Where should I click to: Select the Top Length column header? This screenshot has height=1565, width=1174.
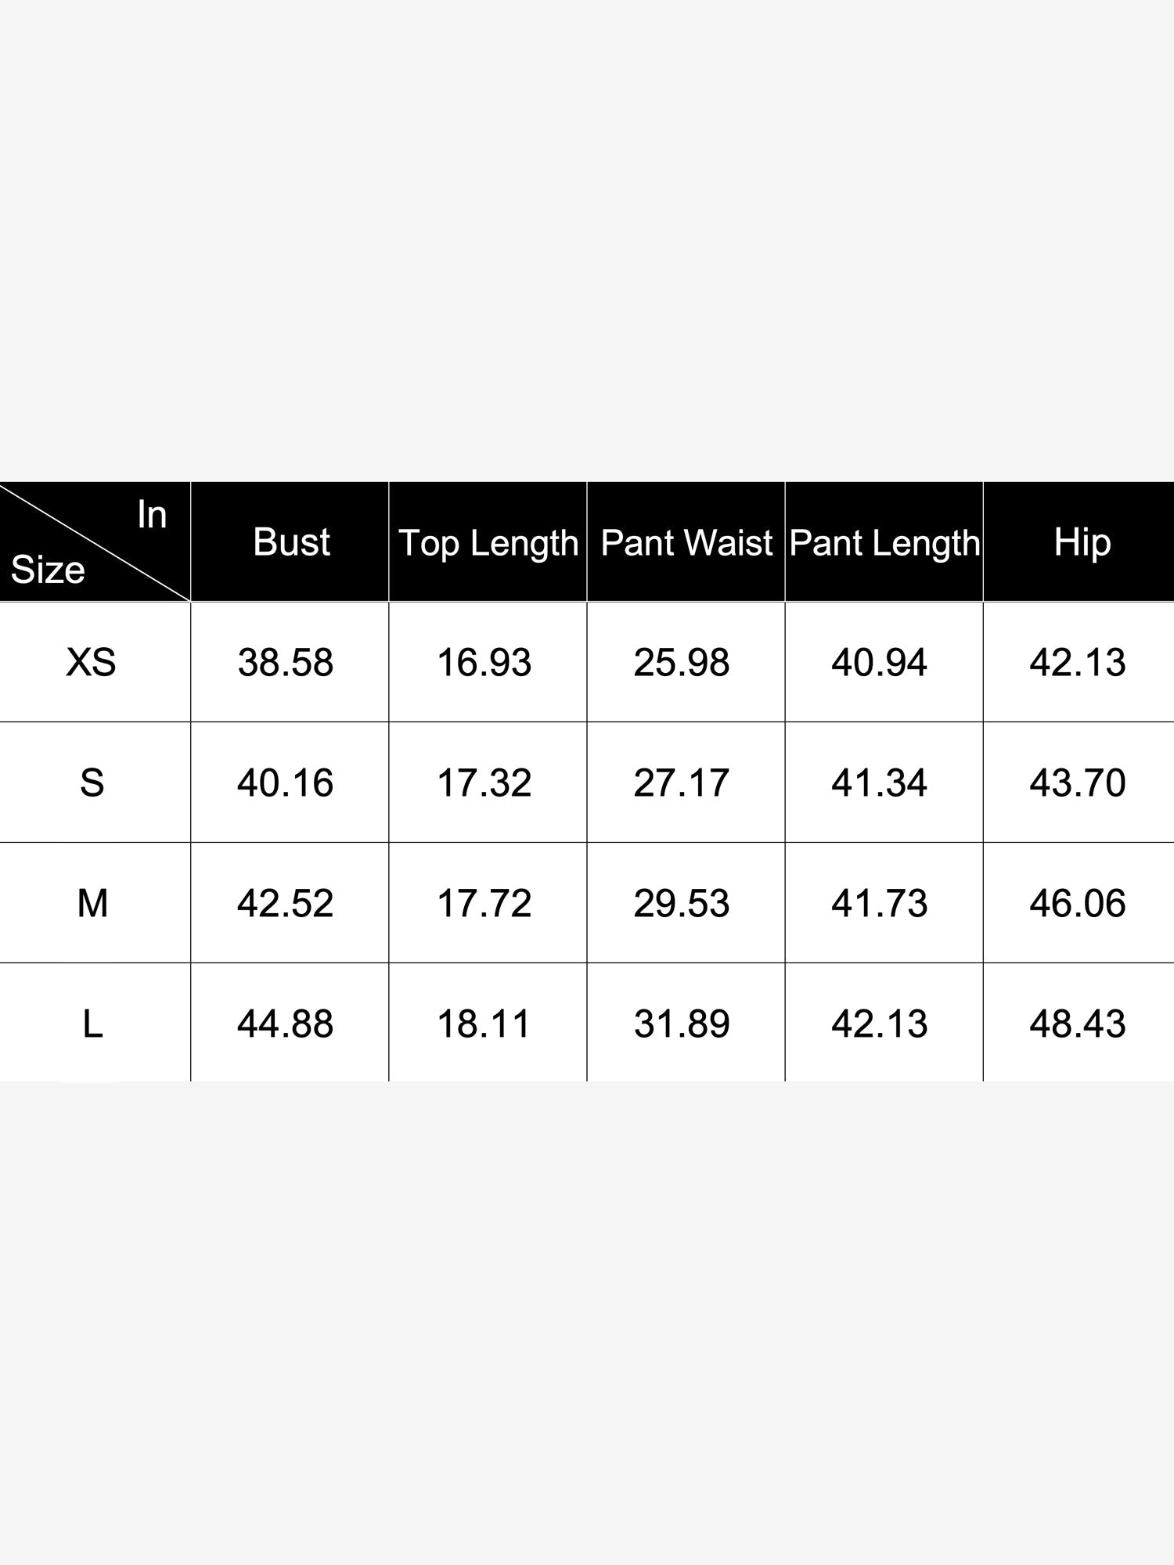(x=488, y=543)
